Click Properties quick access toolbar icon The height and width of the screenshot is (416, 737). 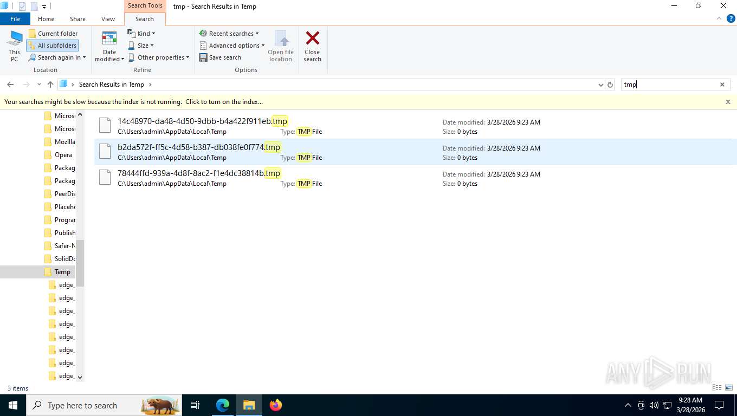22,6
